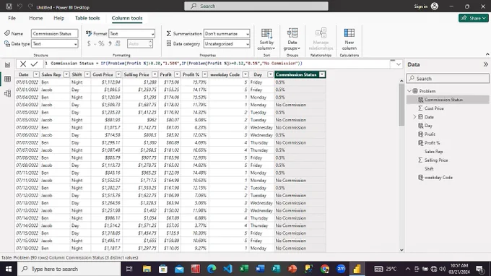Click the user account avatar icon
This screenshot has width=491, height=276.
[435, 7]
